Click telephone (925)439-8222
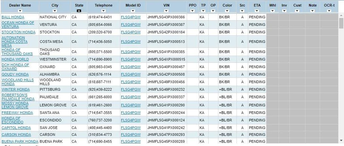 100,89
